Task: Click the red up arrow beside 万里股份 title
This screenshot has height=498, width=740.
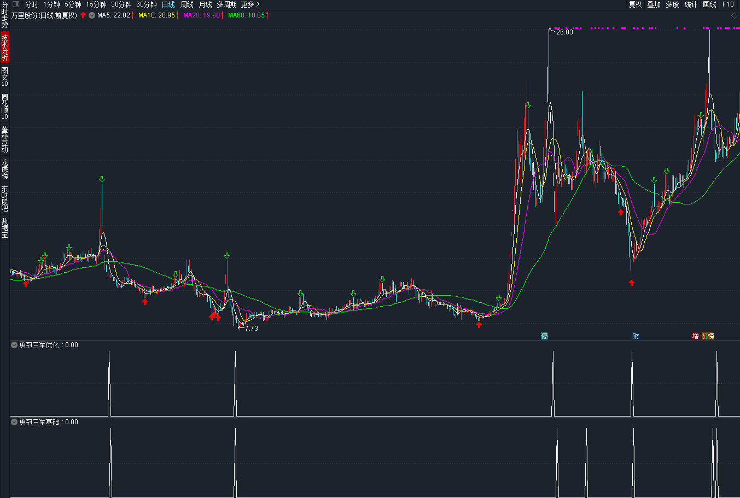Action: pos(83,15)
